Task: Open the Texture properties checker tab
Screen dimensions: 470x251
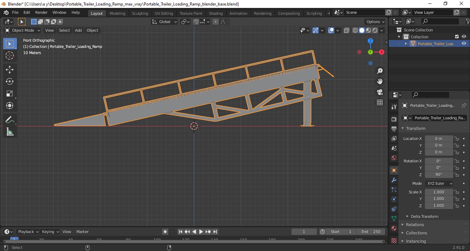Action: click(x=394, y=240)
